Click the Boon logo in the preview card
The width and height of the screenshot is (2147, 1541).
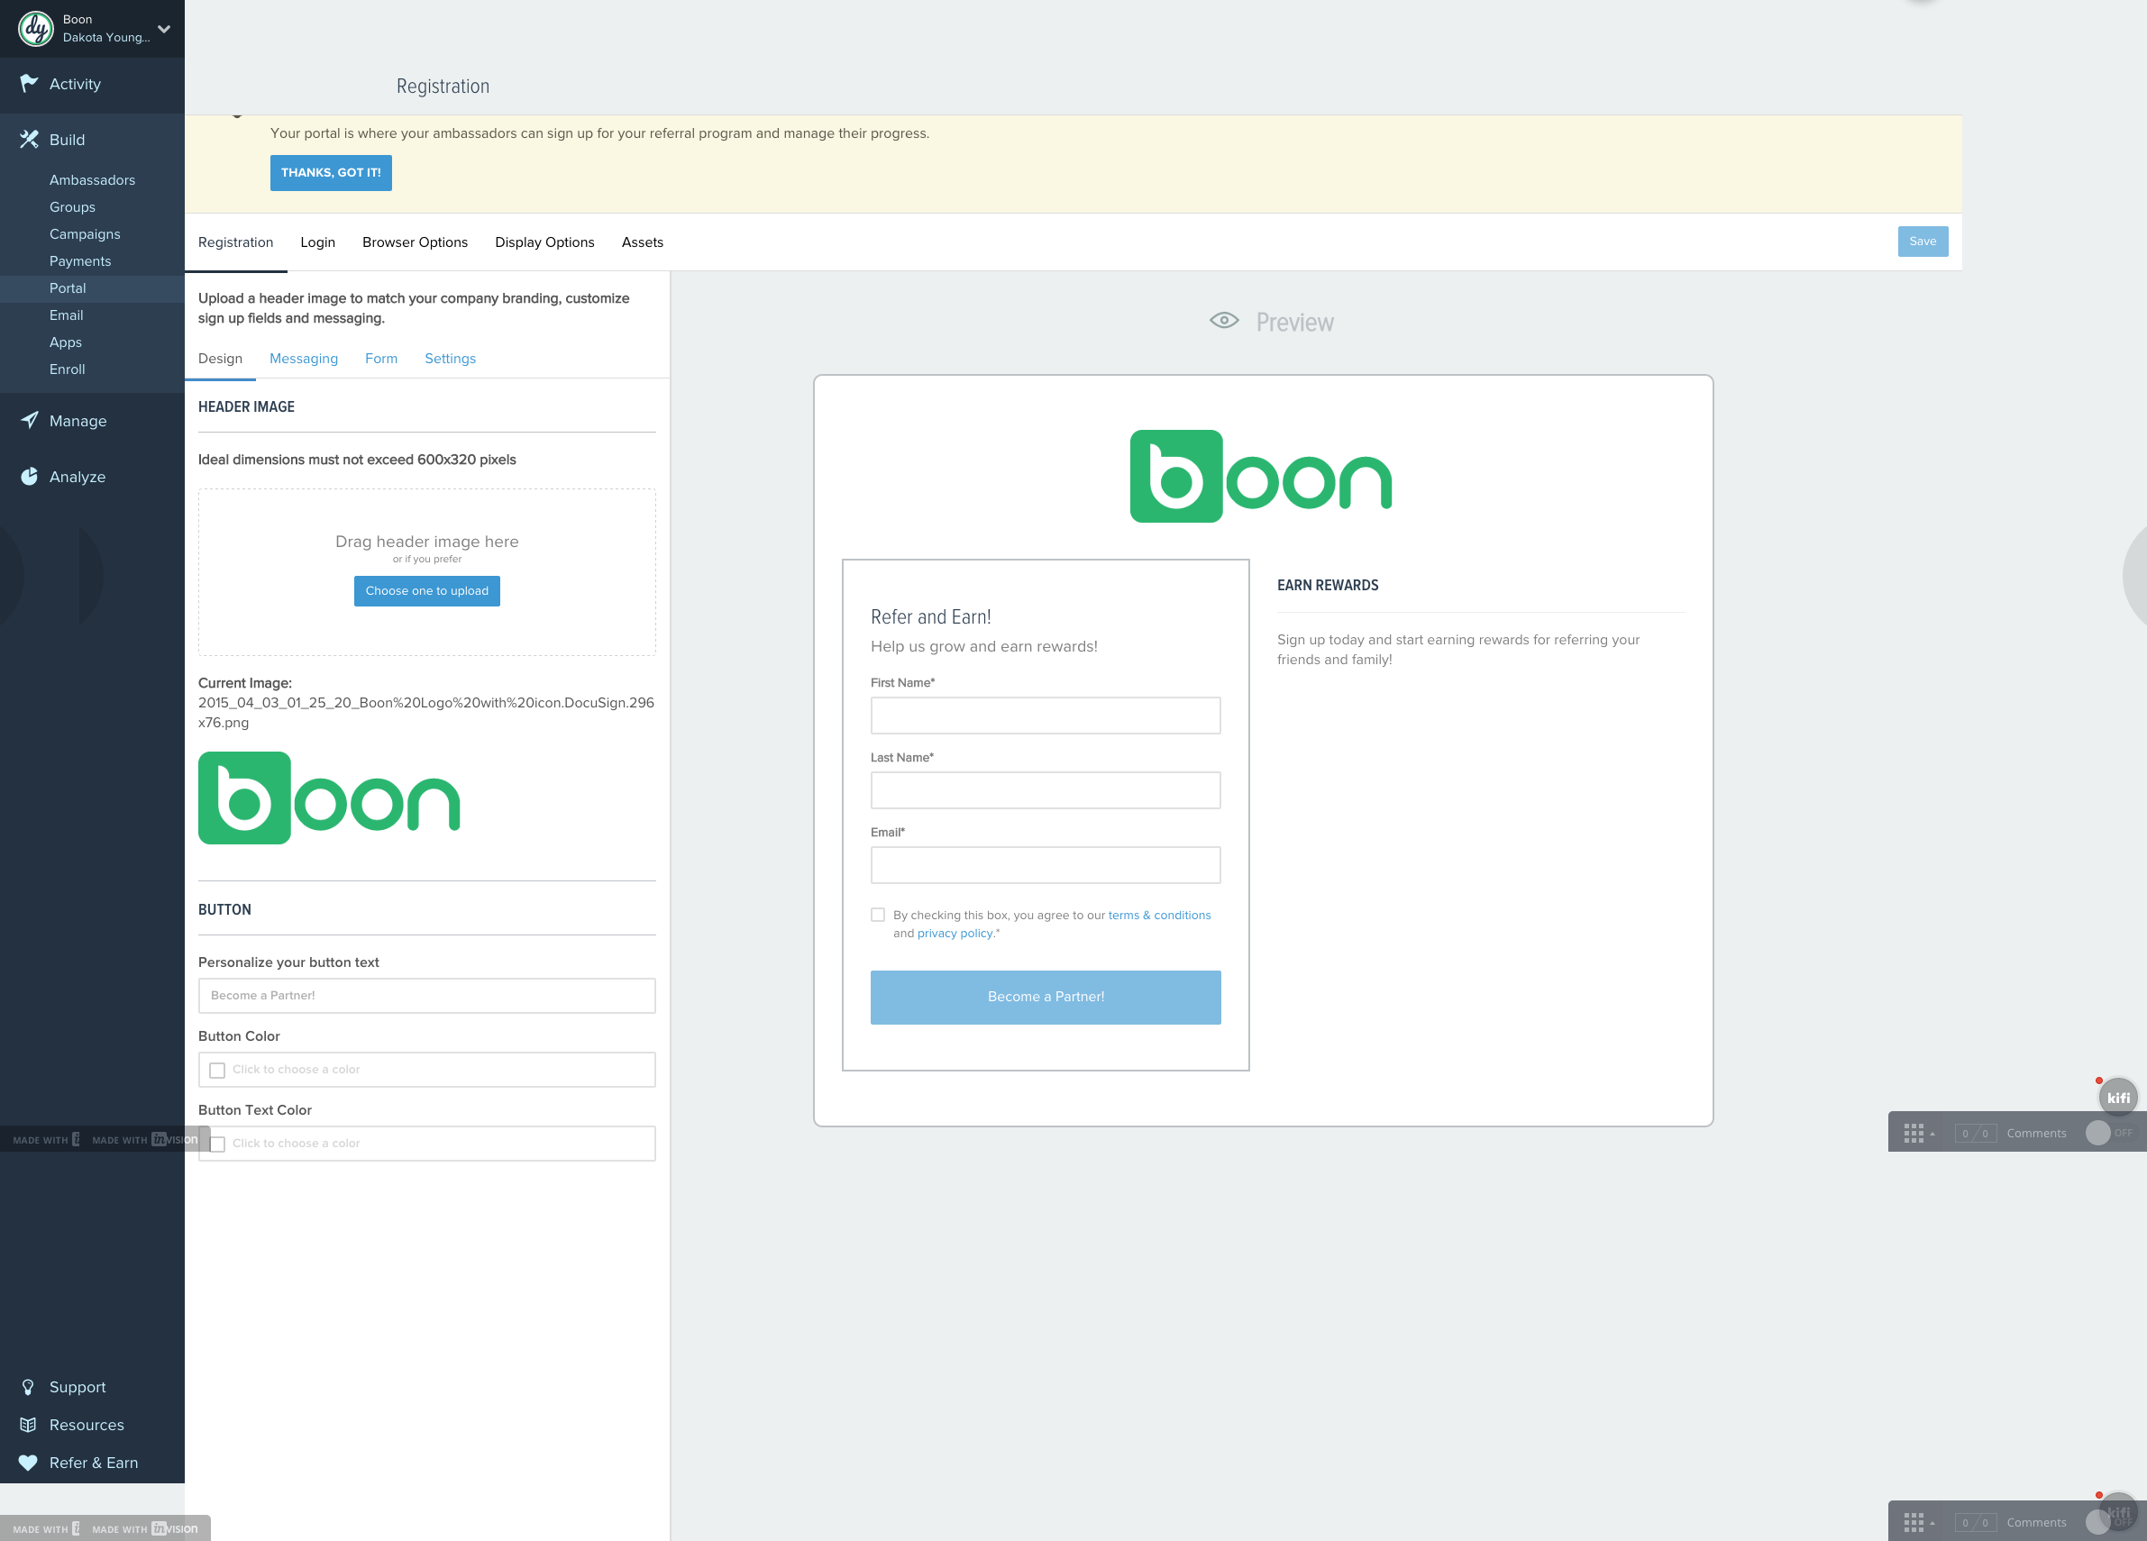coord(1261,476)
